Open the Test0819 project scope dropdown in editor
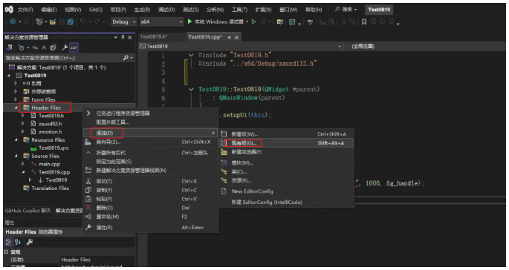Screen dimensions: 509x270 point(241,46)
